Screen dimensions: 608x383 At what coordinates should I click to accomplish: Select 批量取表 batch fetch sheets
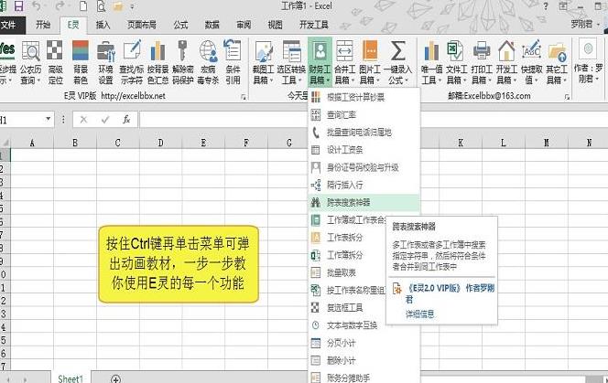point(342,272)
